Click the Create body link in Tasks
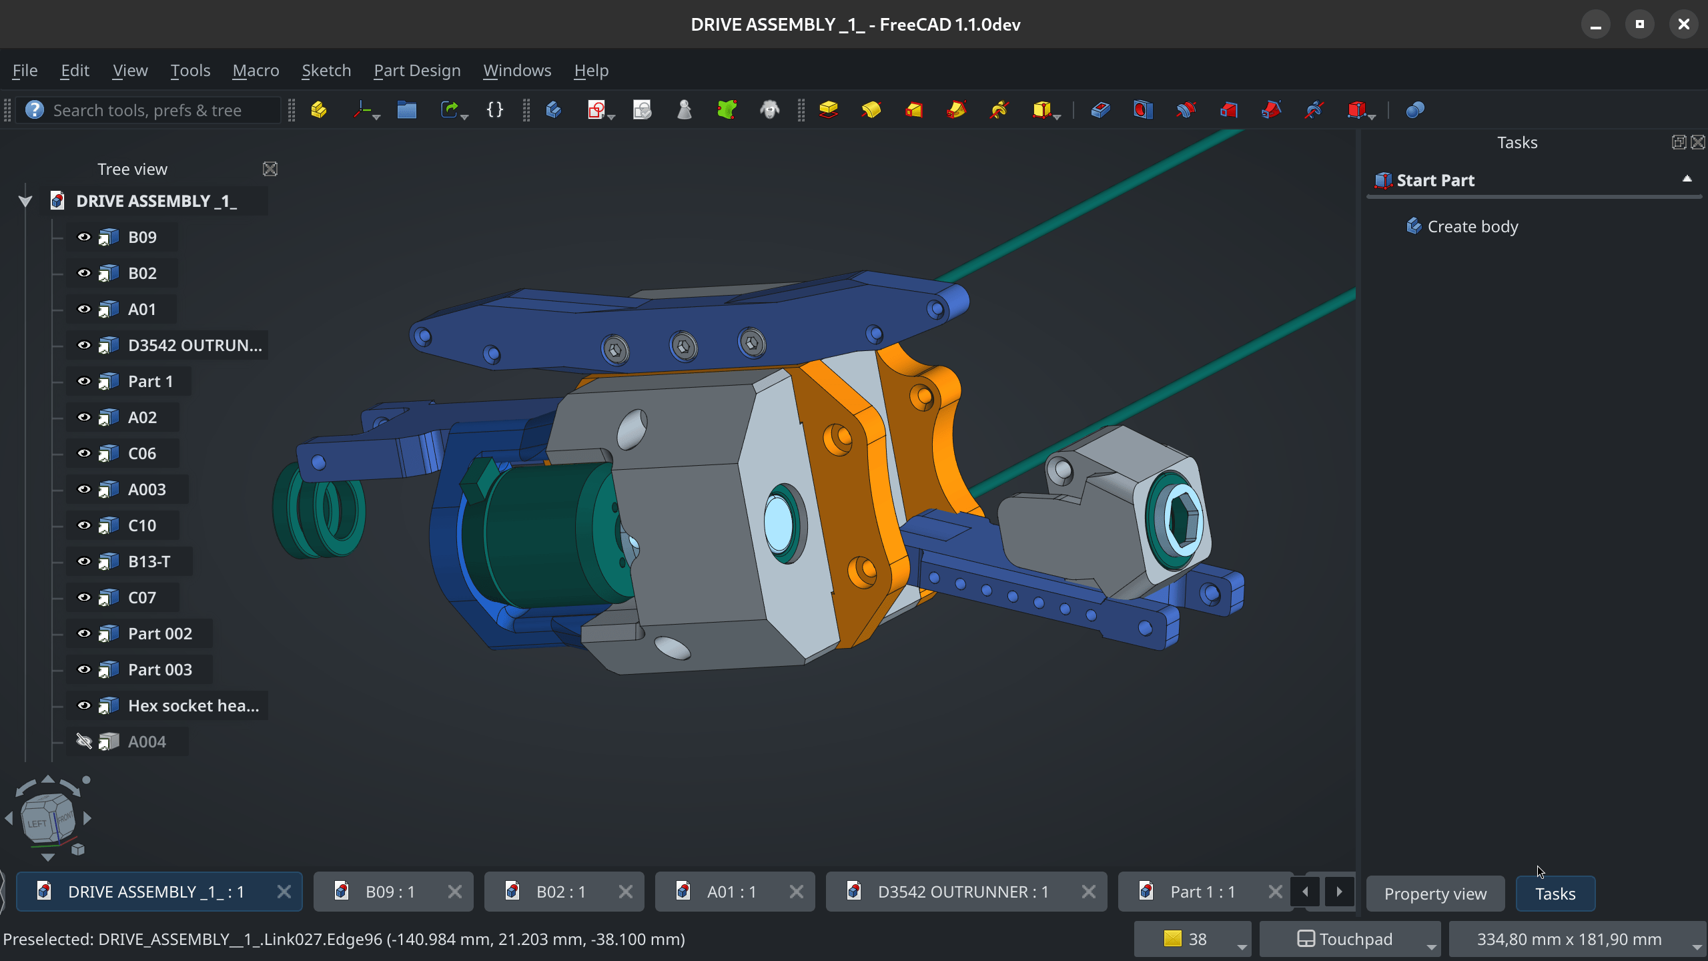This screenshot has width=1708, height=961. (1472, 226)
